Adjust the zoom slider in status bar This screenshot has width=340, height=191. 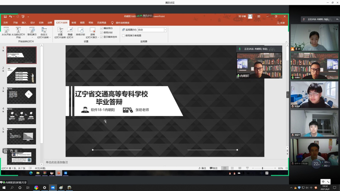[x=263, y=168]
